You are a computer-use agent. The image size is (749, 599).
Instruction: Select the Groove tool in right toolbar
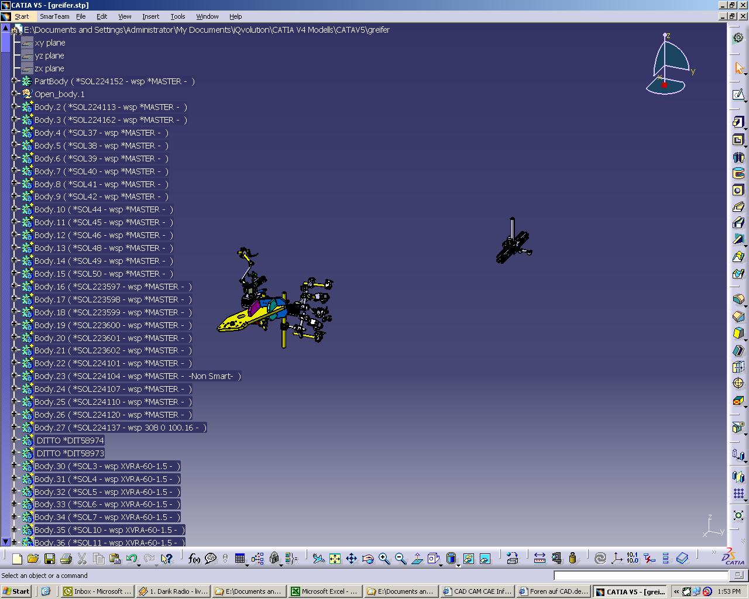738,173
